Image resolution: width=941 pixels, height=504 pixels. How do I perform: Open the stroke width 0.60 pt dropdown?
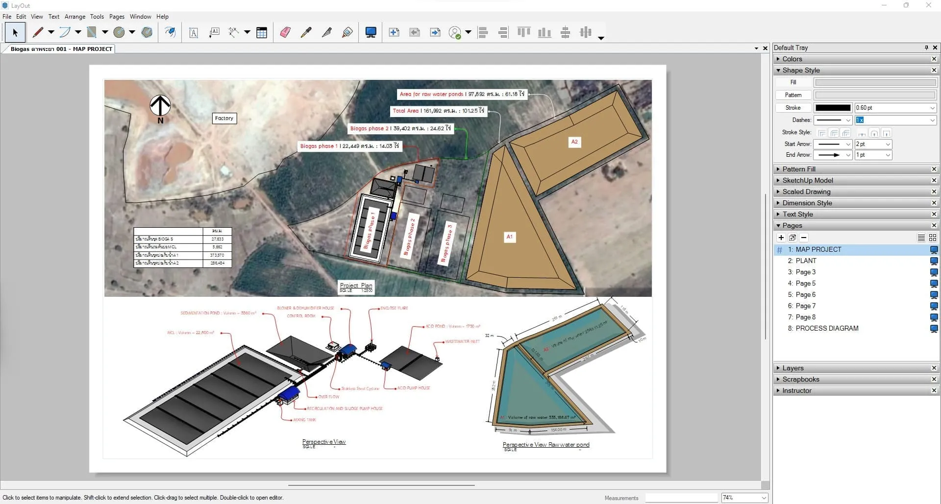click(x=932, y=108)
